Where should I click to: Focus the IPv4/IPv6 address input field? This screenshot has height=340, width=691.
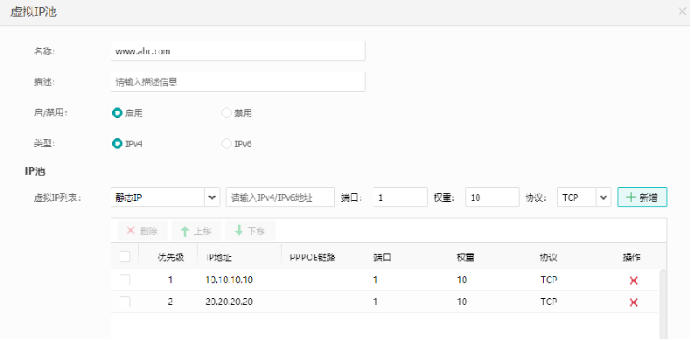tap(280, 198)
